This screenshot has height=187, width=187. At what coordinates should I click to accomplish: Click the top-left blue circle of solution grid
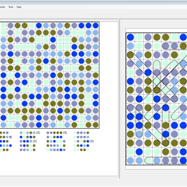coord(130,37)
